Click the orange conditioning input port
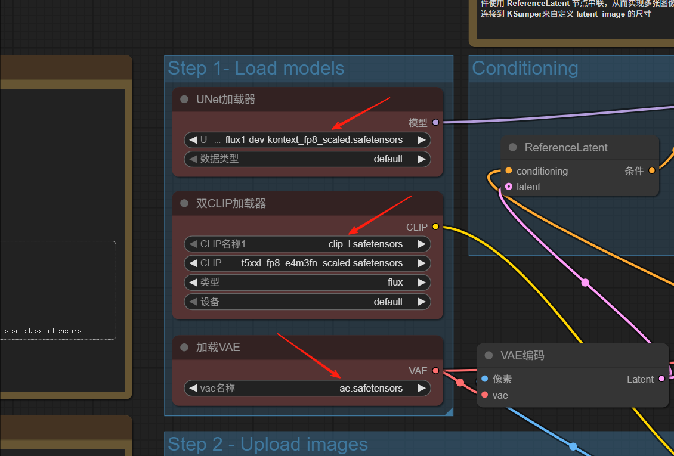Image resolution: width=674 pixels, height=456 pixels. tap(508, 171)
